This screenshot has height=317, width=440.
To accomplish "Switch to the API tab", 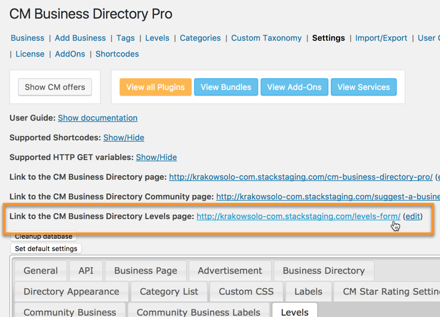I will [86, 271].
